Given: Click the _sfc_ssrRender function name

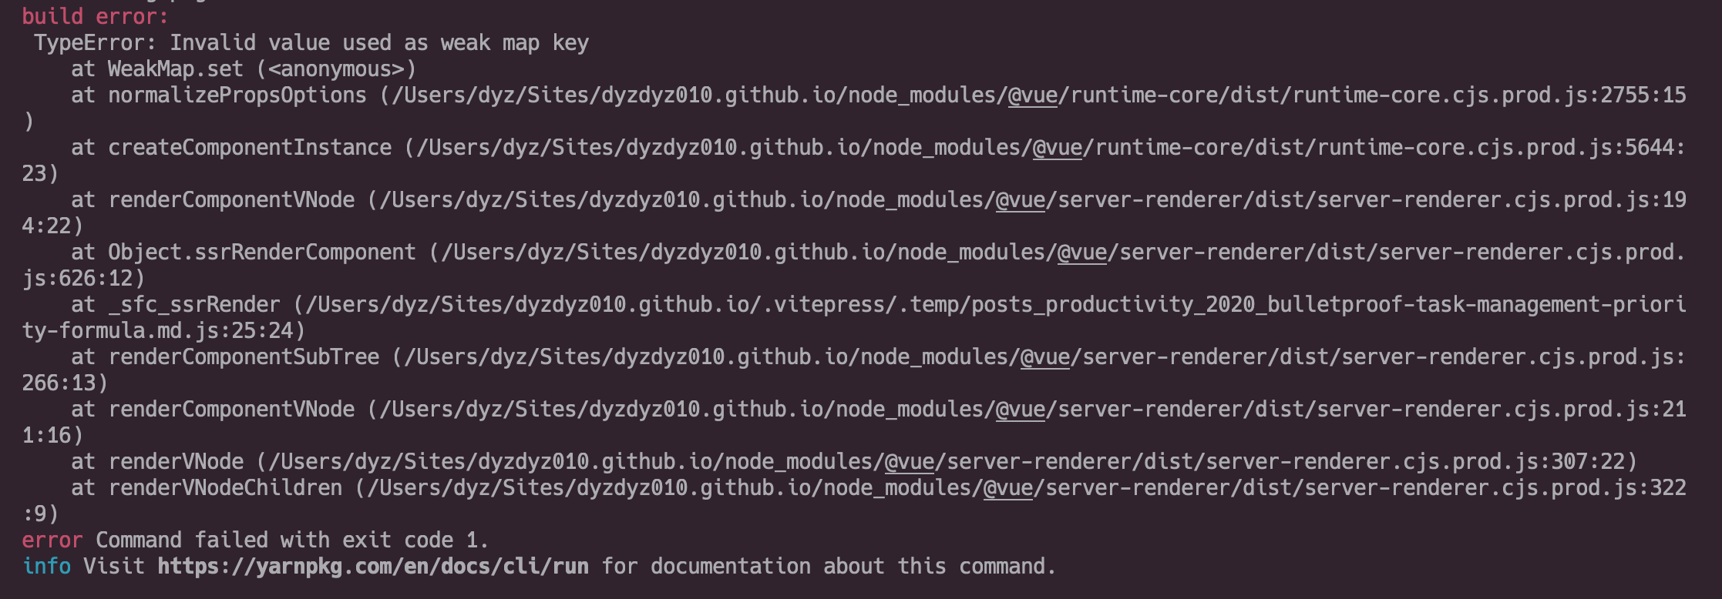Looking at the screenshot, I should coord(194,305).
